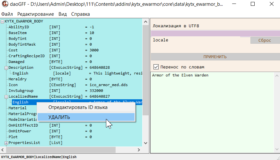This screenshot has height=160, width=280.
Task: Choose УДАЛИТЬ from the context menu
Action: [x=86, y=117]
